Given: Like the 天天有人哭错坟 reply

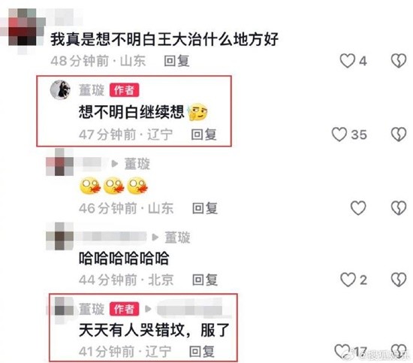Looking at the screenshot, I should pyautogui.click(x=342, y=351).
